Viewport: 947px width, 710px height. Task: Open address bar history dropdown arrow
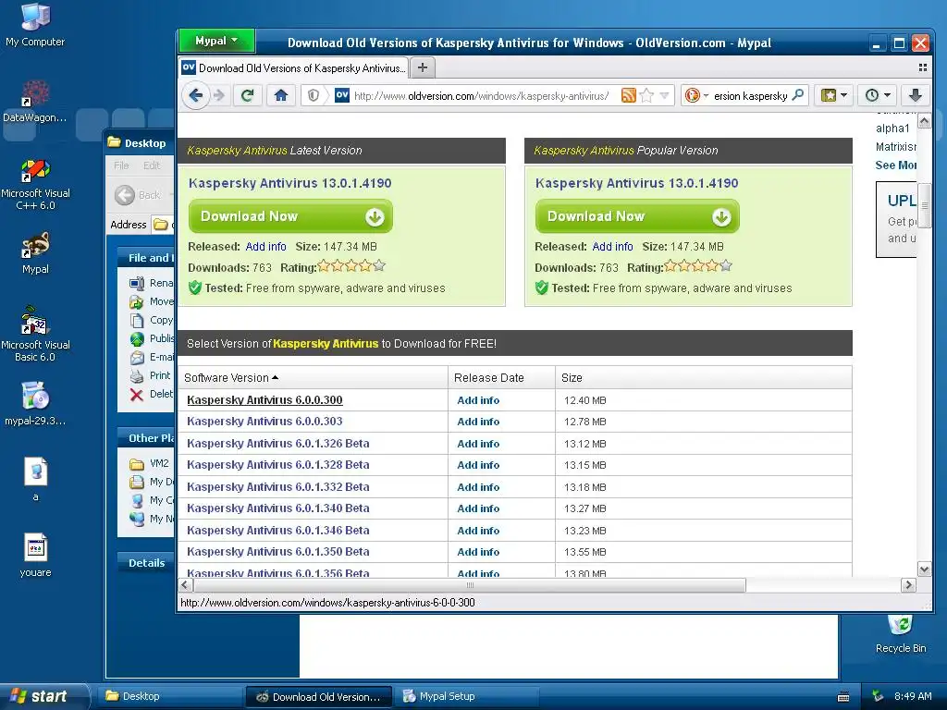664,95
